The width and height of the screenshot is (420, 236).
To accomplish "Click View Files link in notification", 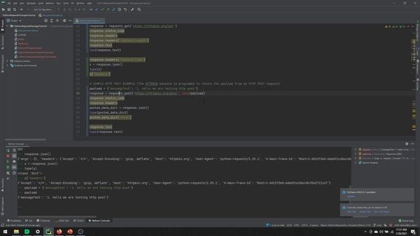I will tap(352, 212).
